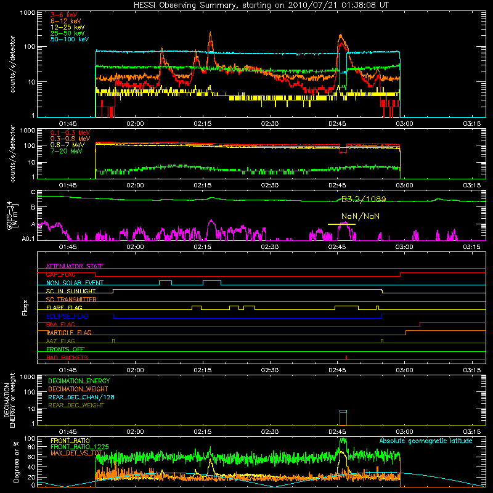Click the REAR_DEC_CHAN/128 legend label
Image resolution: width=493 pixels, height=493 pixels.
tap(81, 397)
